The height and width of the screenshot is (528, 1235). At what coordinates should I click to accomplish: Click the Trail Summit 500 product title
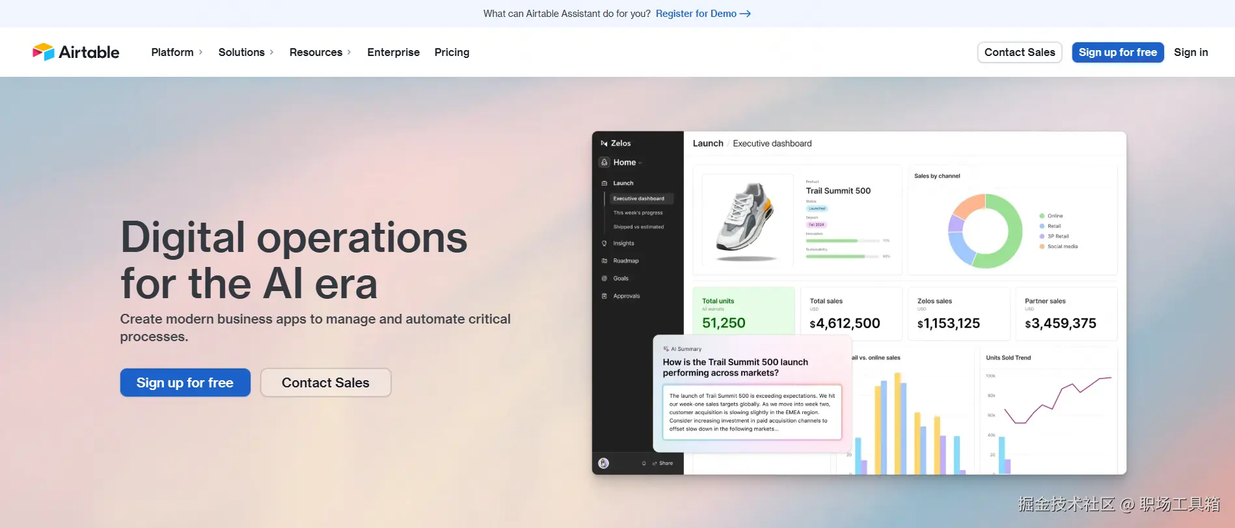838,191
